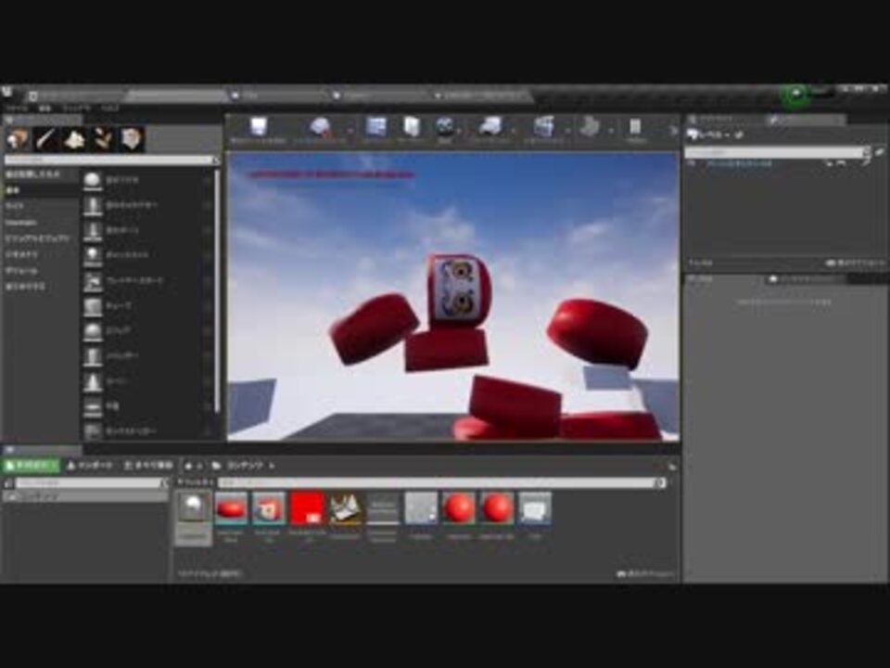890x668 pixels.
Task: Select the solid red material thumbnail
Action: 307,507
